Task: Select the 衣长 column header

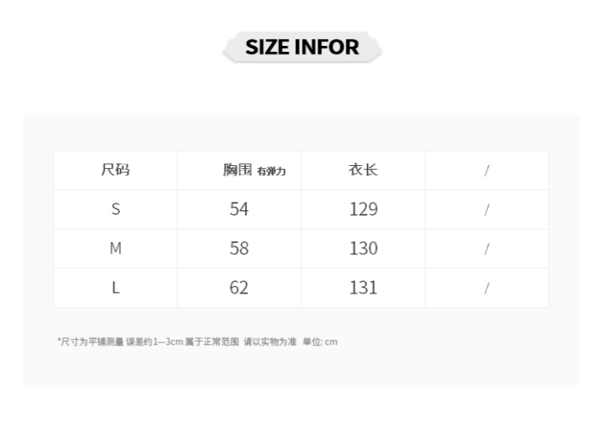Action: [x=363, y=170]
